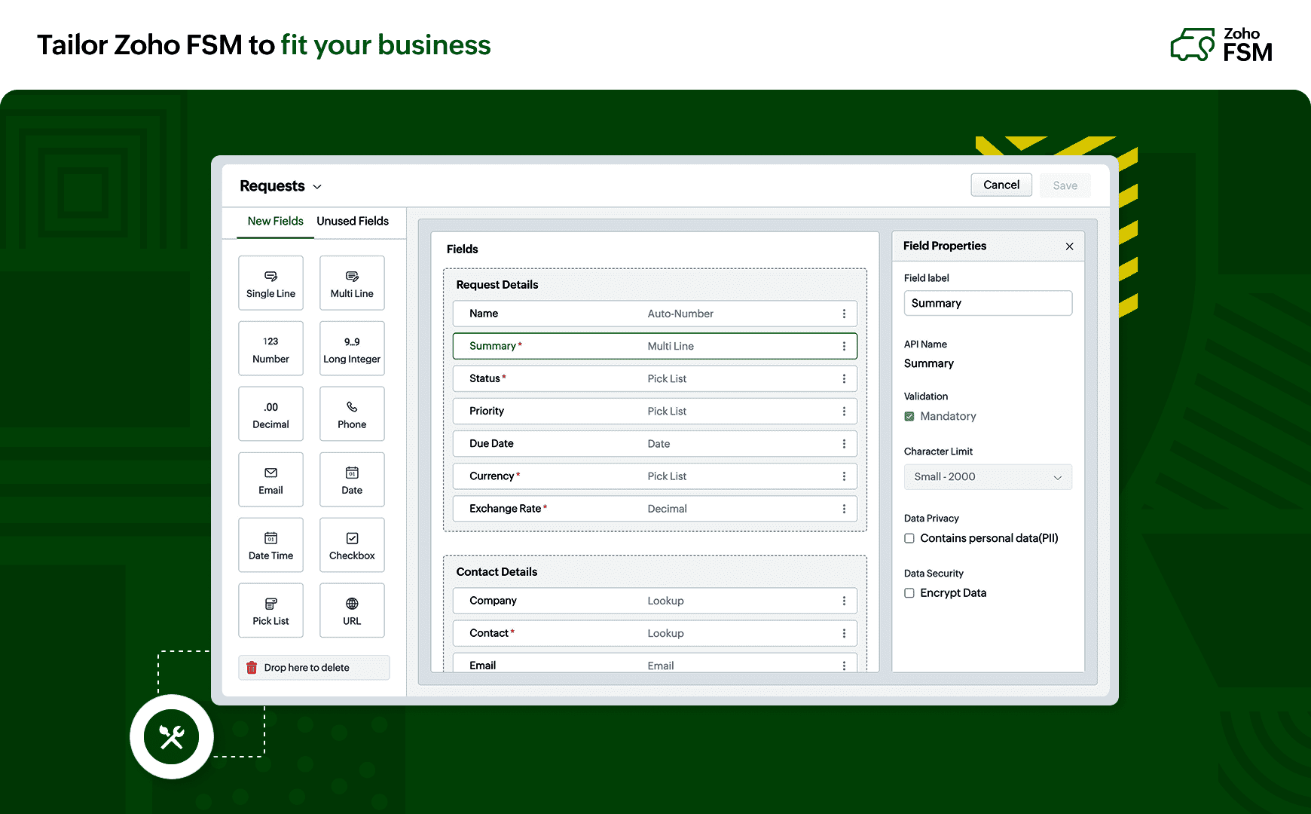The height and width of the screenshot is (814, 1311).
Task: Click the Cancel button
Action: [1001, 185]
